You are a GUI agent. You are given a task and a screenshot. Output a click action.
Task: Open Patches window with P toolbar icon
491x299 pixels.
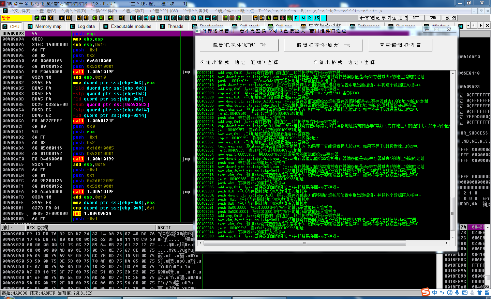point(180,18)
